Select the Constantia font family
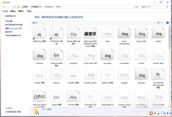Image resolution: width=172 pixels, height=117 pixels. pos(124,55)
